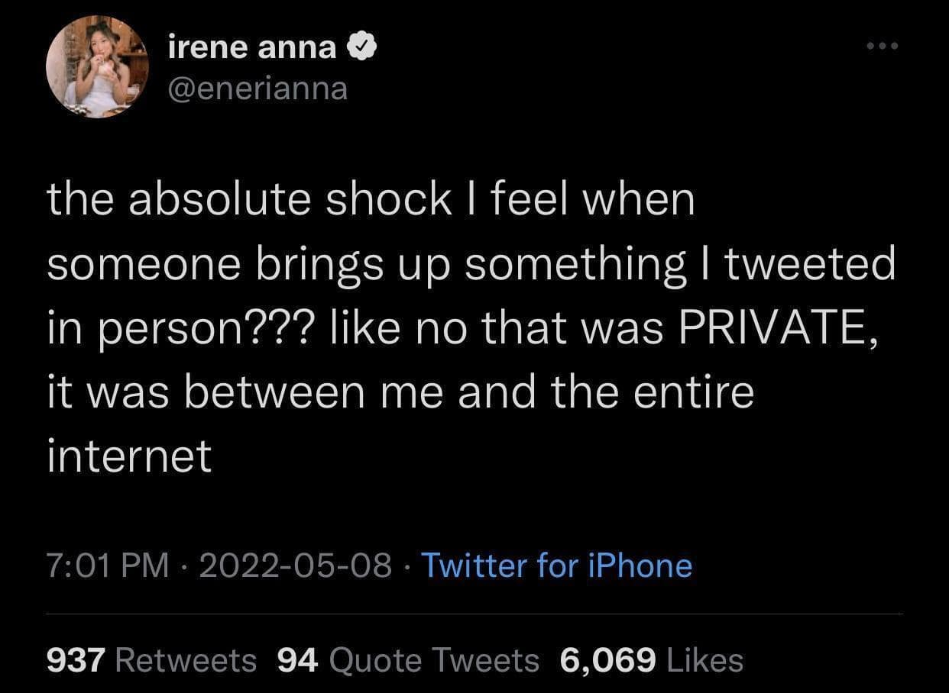Open the Likes label

click(704, 660)
